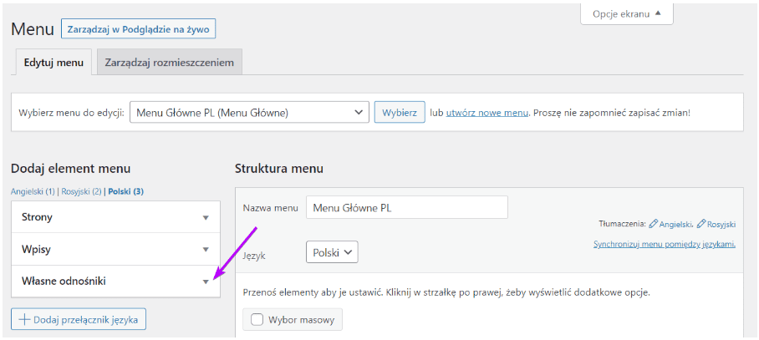This screenshot has height=340, width=759.
Task: Click the pencil icon beside Rosyjski translation
Action: [700, 224]
